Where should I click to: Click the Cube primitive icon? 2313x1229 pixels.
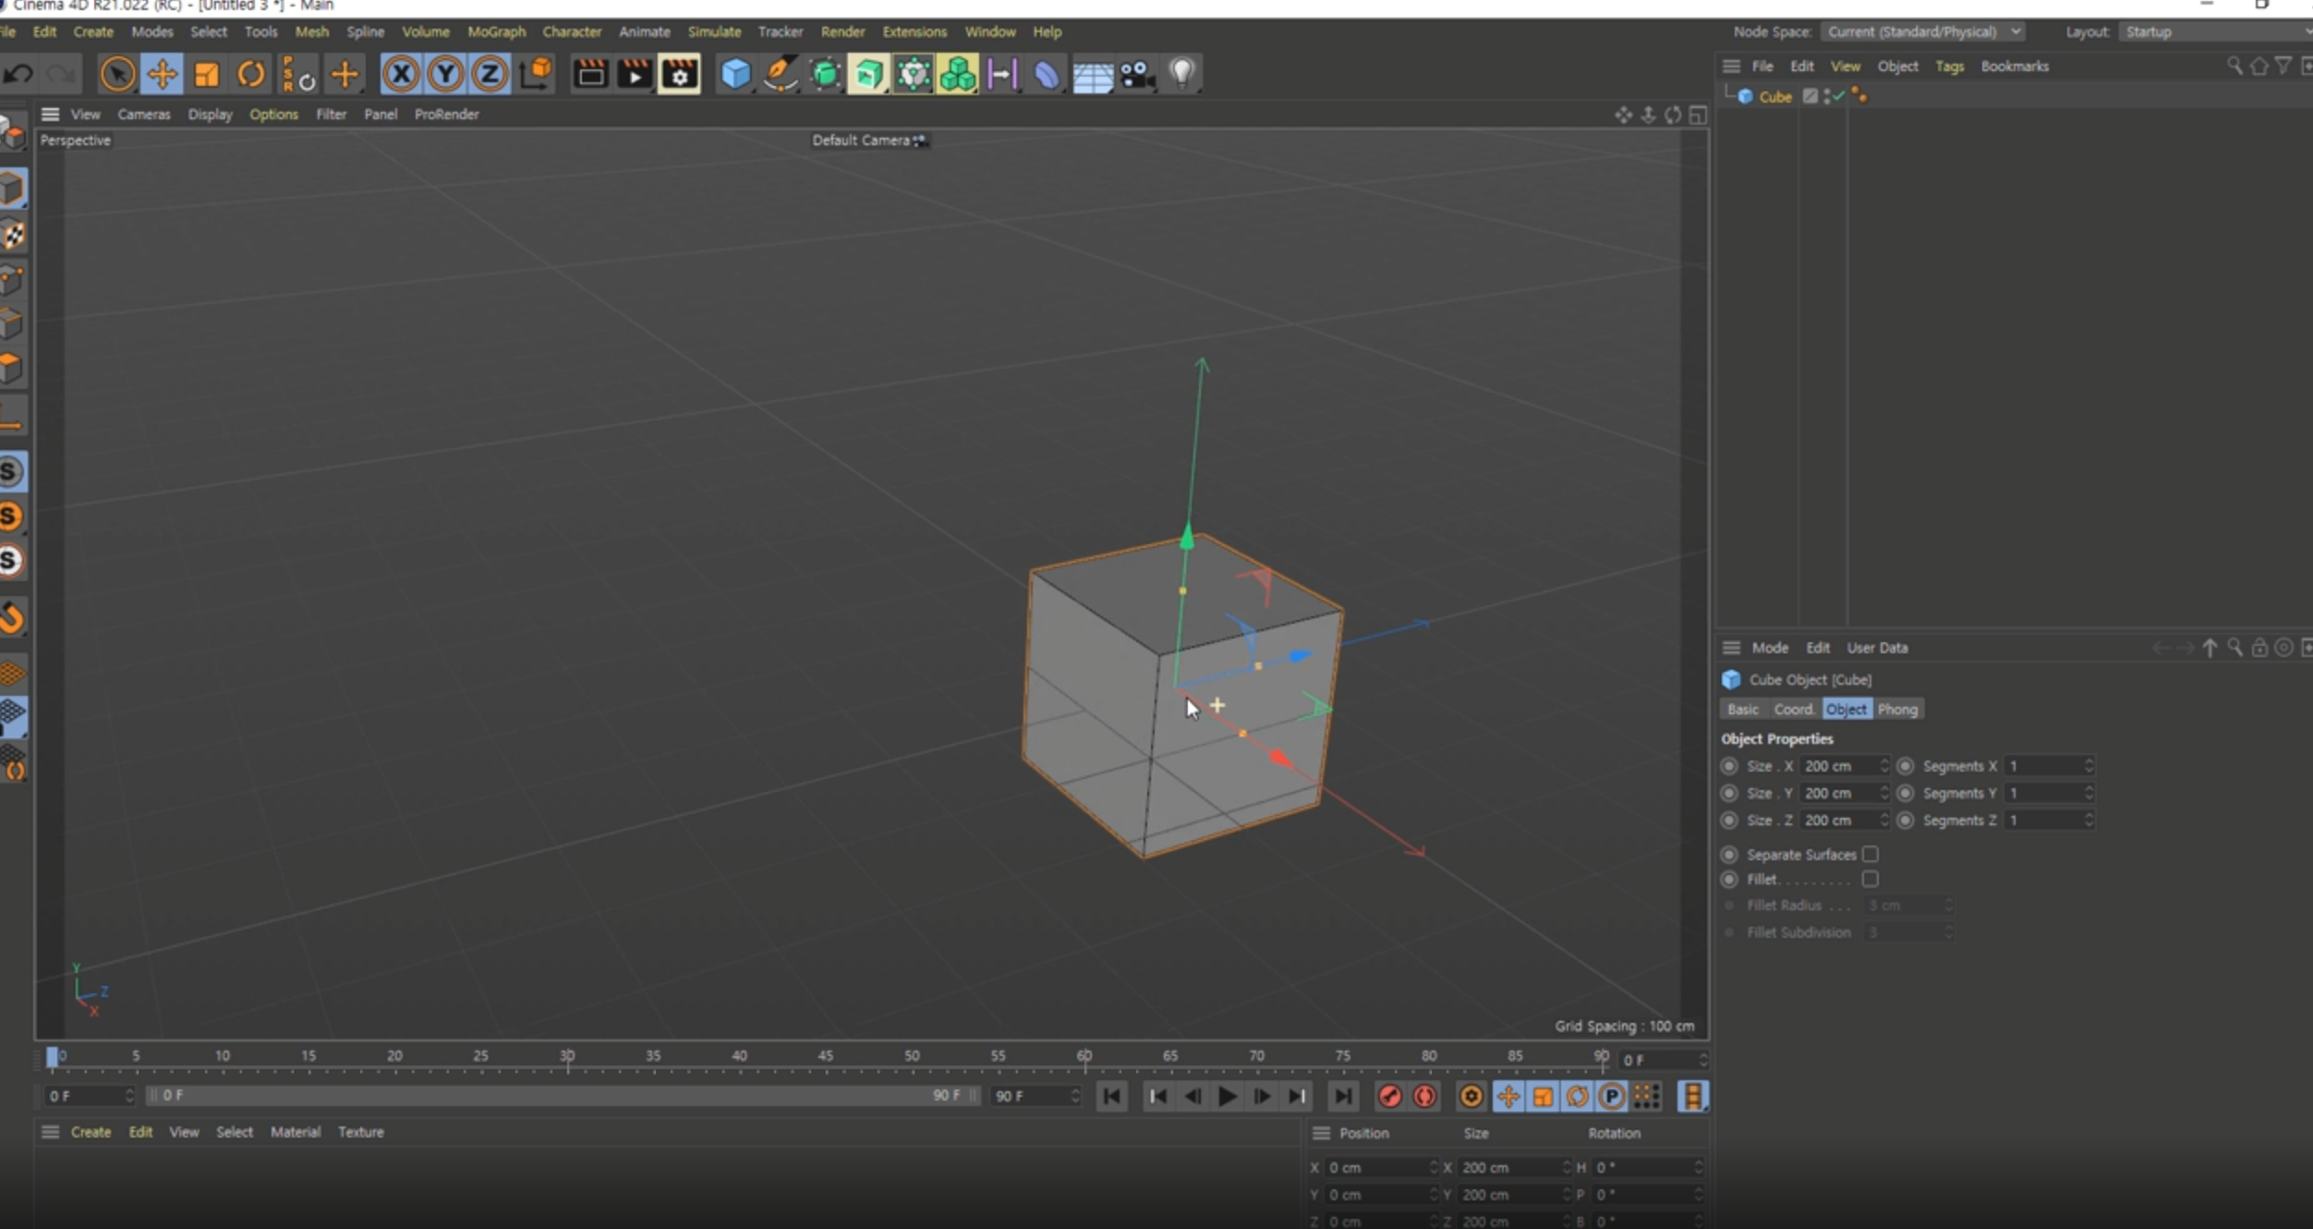pyautogui.click(x=735, y=74)
